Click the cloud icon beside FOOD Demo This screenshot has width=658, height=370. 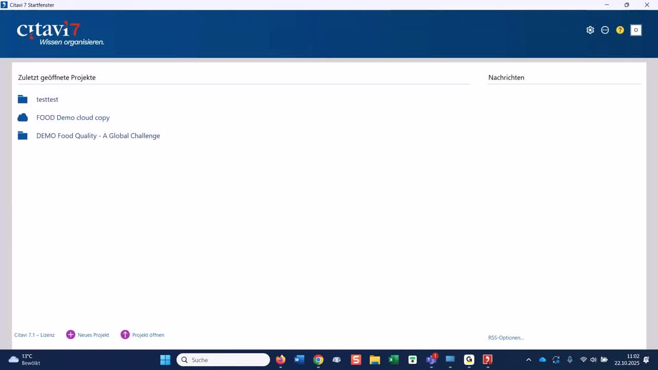tap(23, 118)
